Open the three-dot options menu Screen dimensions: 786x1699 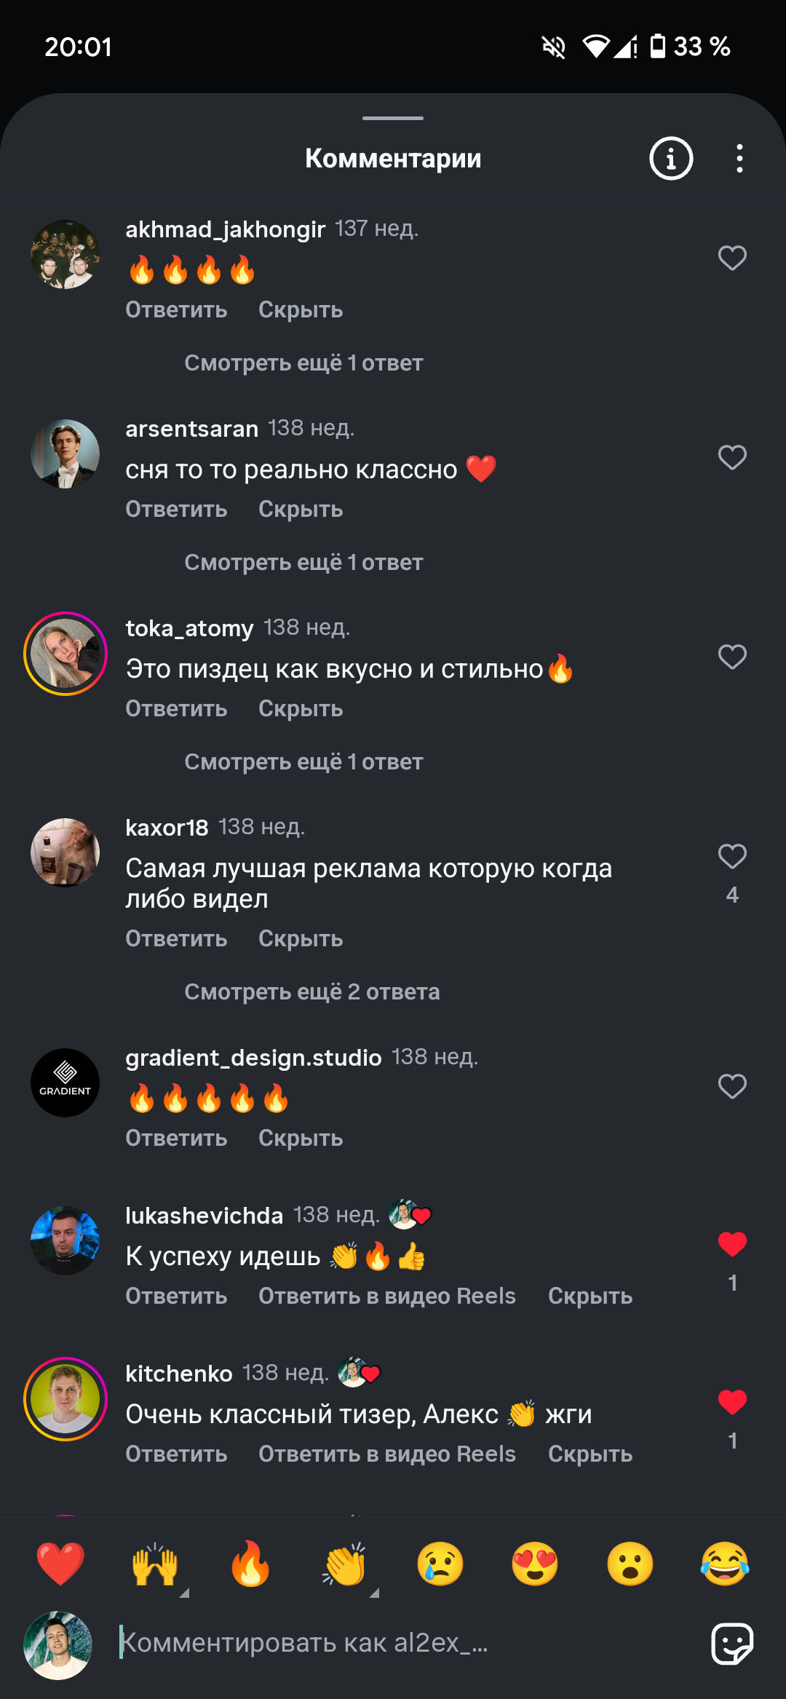(x=739, y=158)
